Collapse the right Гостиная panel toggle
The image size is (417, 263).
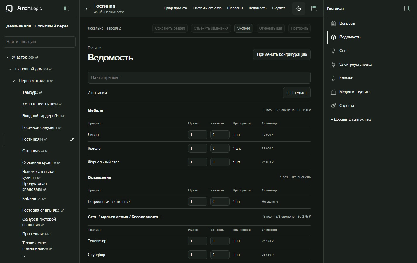pyautogui.click(x=407, y=8)
